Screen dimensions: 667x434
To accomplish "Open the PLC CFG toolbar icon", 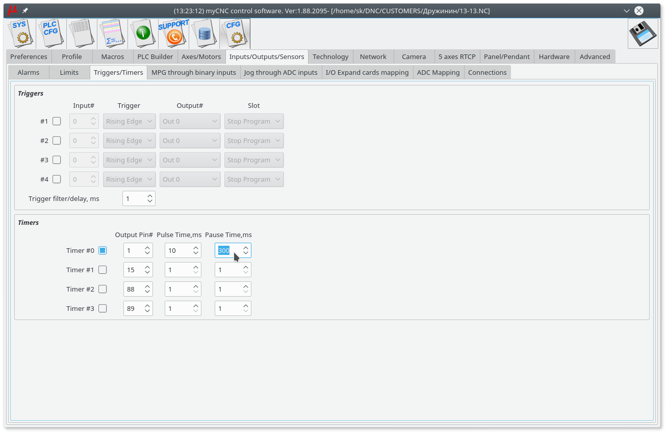I will 52,34.
